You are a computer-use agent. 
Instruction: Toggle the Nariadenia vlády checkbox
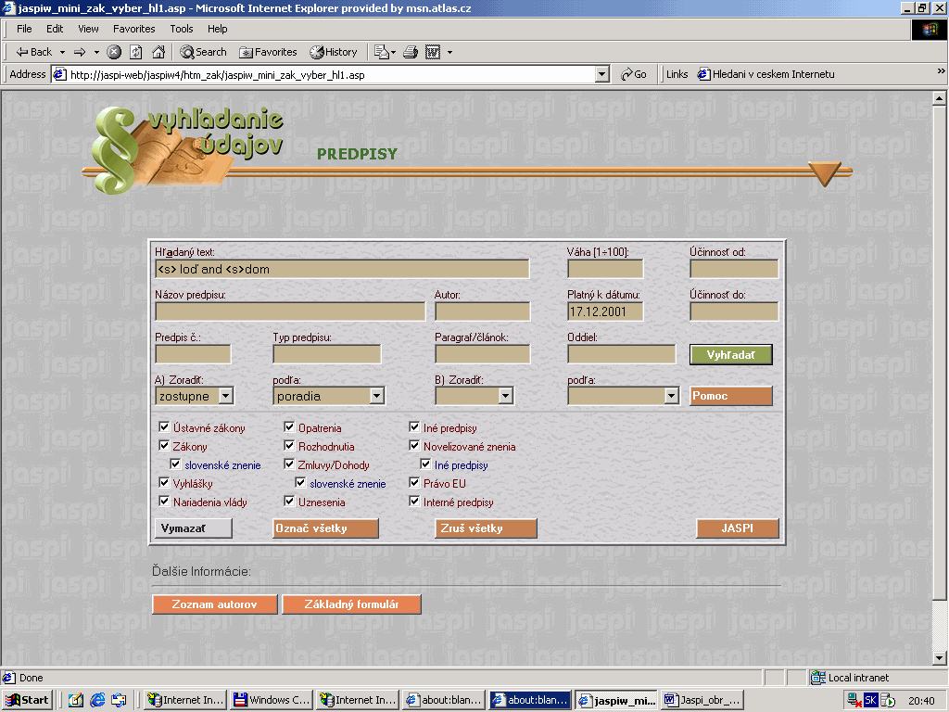coord(164,502)
